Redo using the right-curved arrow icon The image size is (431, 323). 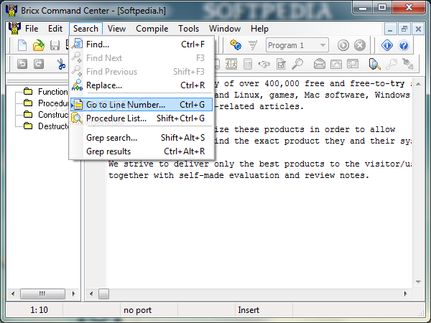point(39,64)
